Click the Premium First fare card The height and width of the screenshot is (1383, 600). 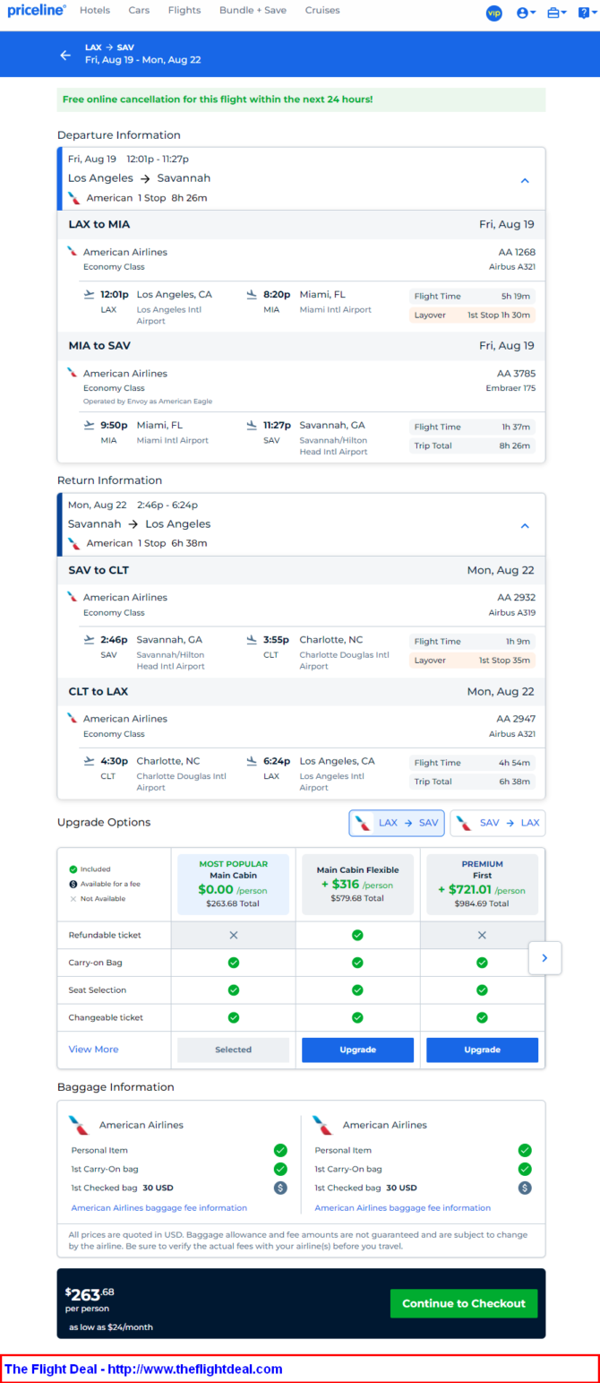(482, 885)
